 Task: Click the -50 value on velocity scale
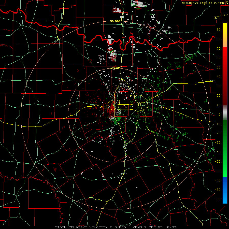click(x=218, y=162)
